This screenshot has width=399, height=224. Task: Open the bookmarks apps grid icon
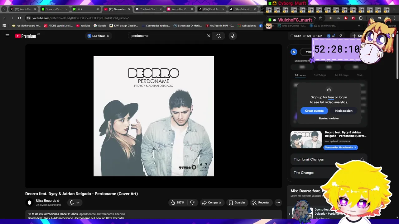click(x=4, y=26)
